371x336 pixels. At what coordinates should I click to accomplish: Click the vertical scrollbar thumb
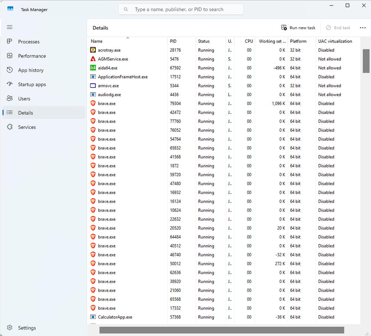[366, 61]
